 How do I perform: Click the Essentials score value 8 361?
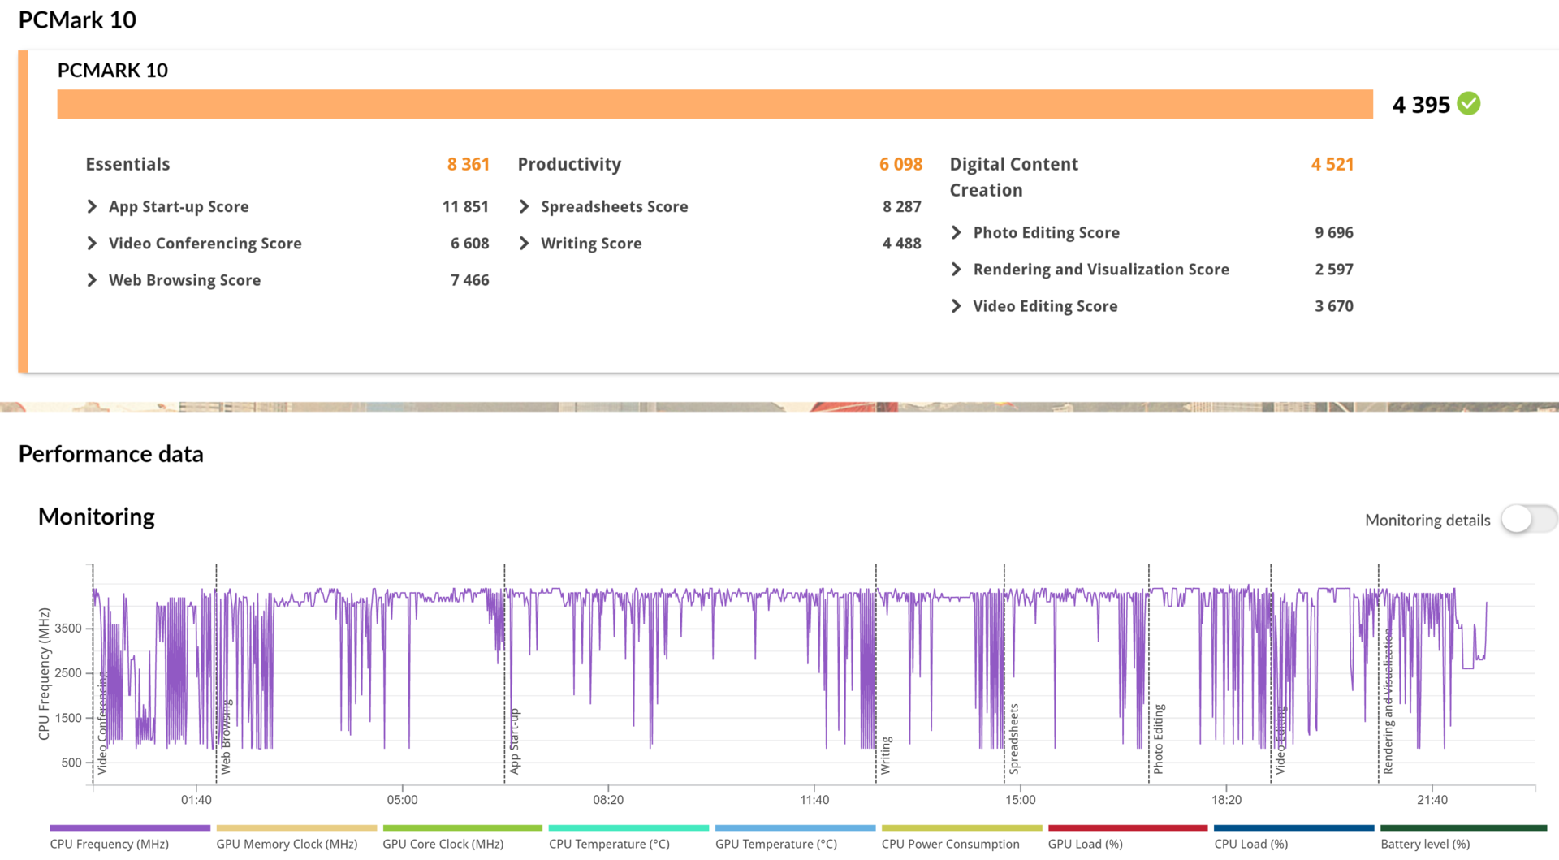469,164
